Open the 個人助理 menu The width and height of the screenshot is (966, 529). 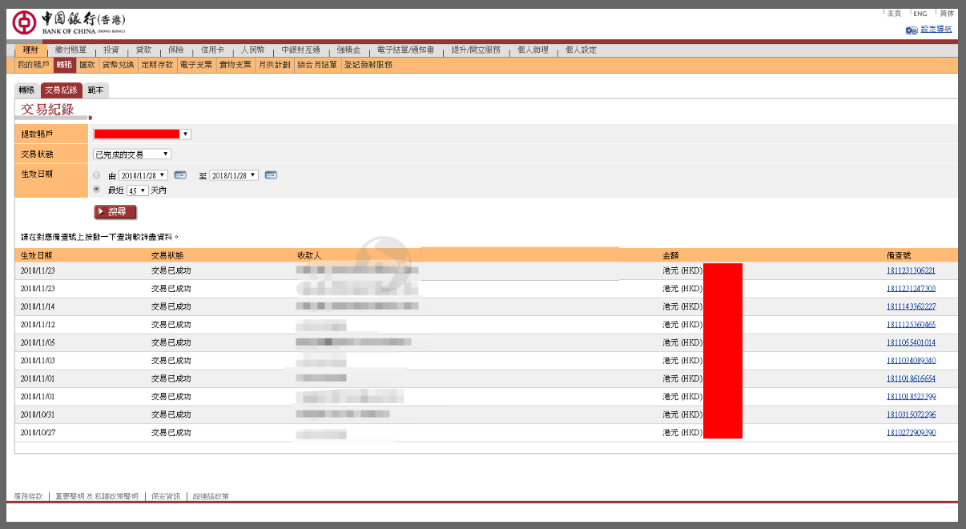[x=533, y=50]
